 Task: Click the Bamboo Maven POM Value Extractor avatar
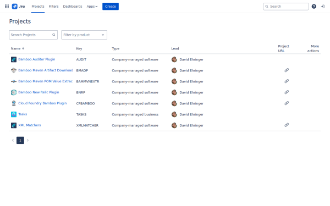(14, 81)
